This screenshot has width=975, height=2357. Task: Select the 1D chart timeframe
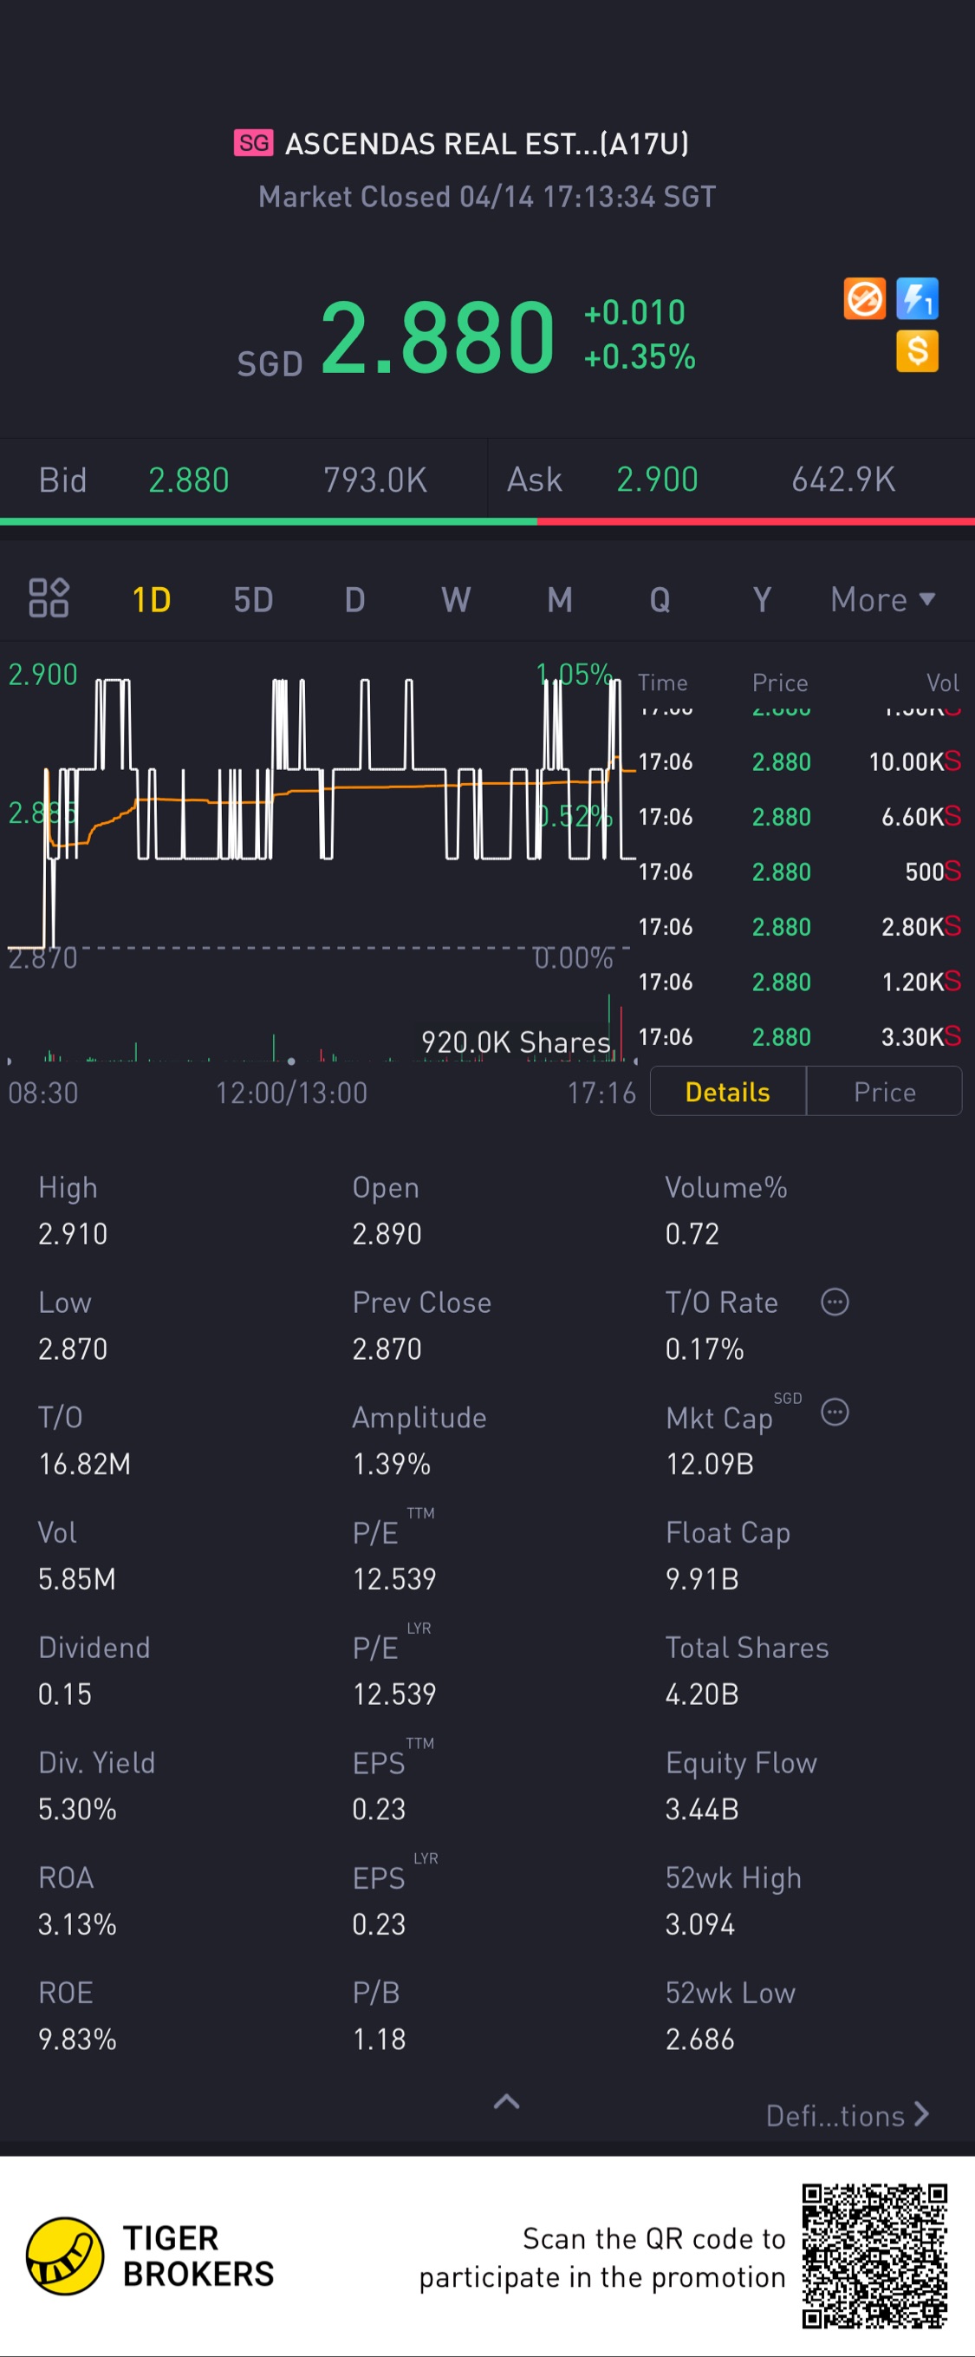(x=151, y=600)
